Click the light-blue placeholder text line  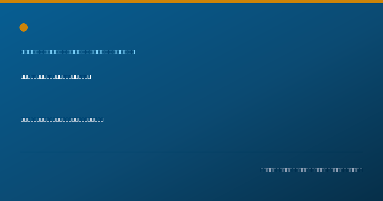[78, 52]
